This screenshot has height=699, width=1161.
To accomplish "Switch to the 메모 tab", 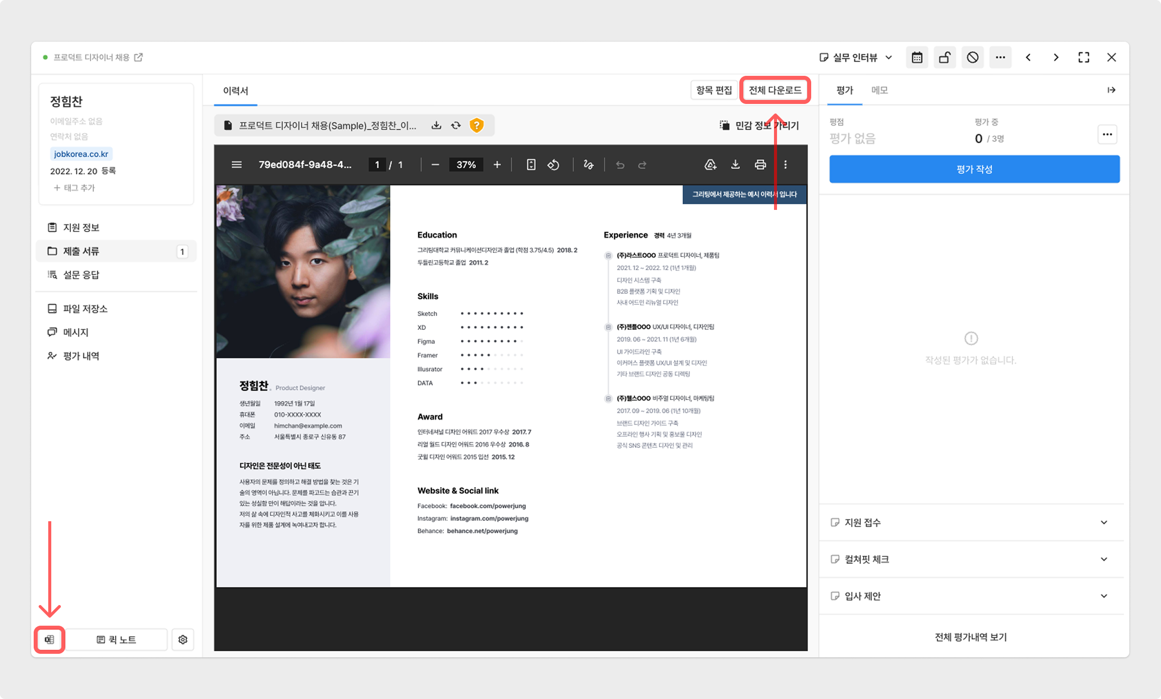I will pyautogui.click(x=880, y=90).
